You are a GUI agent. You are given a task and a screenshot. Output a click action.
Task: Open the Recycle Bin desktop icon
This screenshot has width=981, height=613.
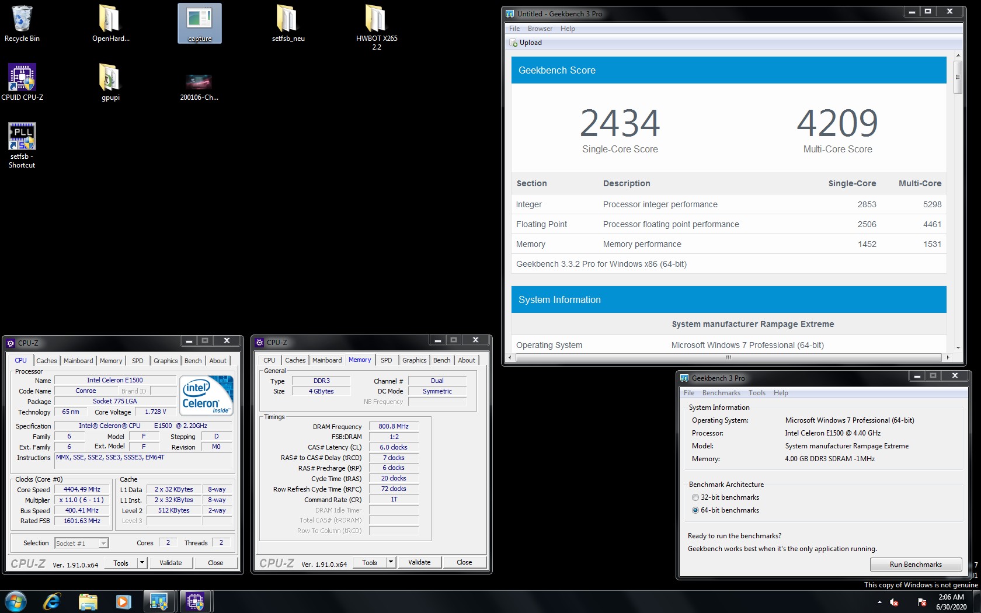pyautogui.click(x=22, y=23)
